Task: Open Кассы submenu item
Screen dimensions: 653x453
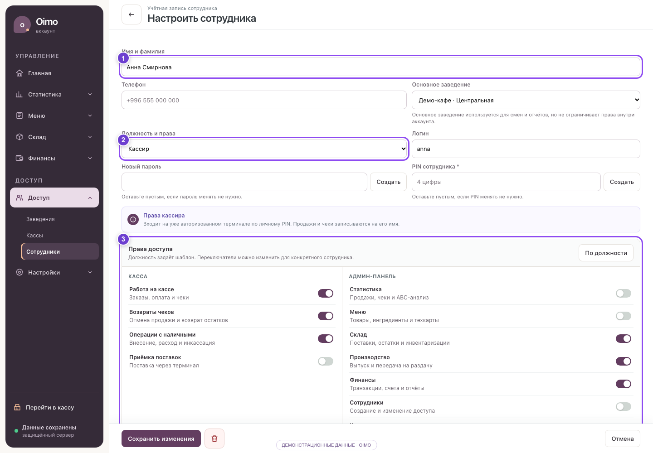Action: [60, 235]
